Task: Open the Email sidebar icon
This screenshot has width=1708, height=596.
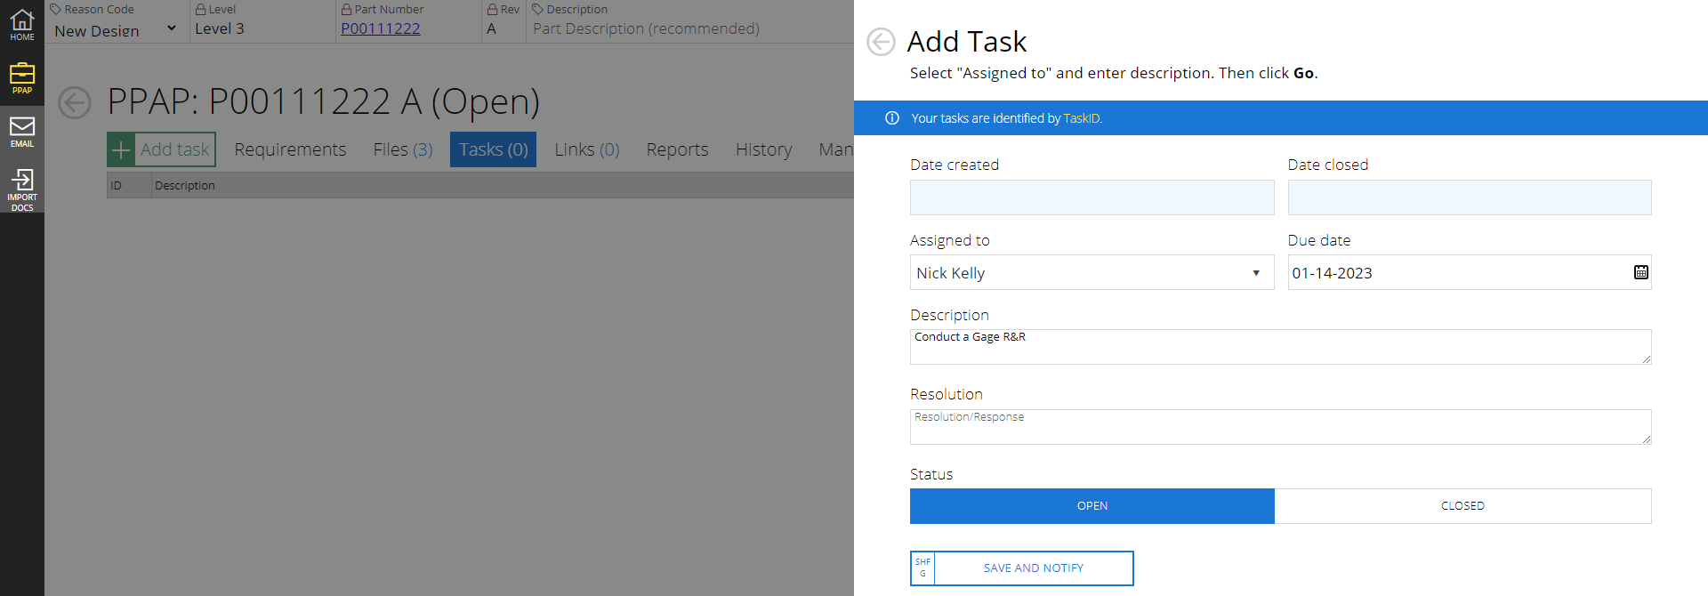Action: pos(22,132)
